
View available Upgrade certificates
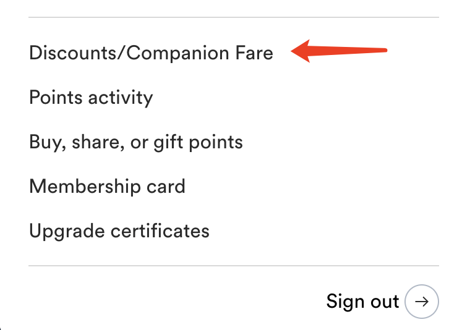pos(119,231)
